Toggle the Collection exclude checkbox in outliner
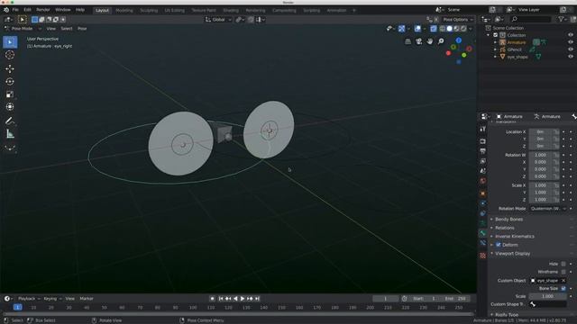The image size is (577, 324). coord(495,35)
